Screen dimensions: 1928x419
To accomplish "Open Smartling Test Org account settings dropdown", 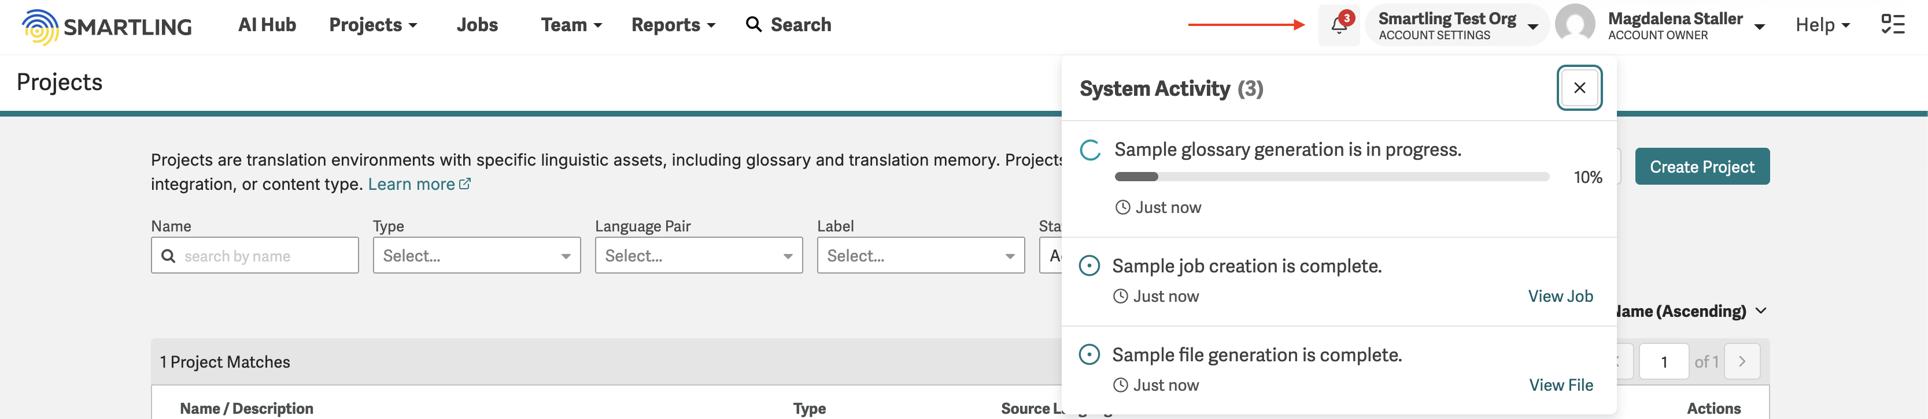I will pyautogui.click(x=1457, y=25).
